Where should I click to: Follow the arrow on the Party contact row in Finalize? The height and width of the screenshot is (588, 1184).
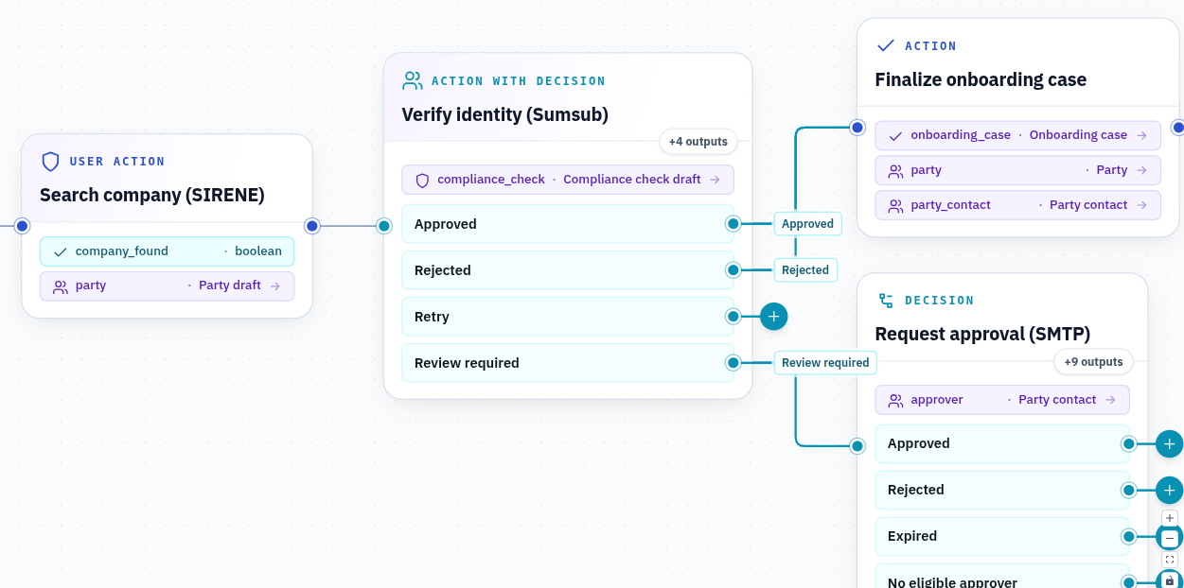pyautogui.click(x=1141, y=205)
